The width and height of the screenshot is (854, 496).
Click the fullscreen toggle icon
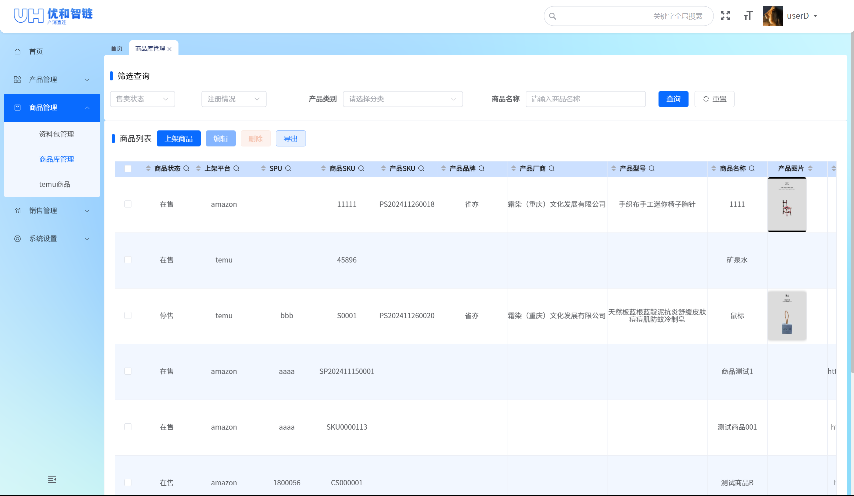point(725,16)
